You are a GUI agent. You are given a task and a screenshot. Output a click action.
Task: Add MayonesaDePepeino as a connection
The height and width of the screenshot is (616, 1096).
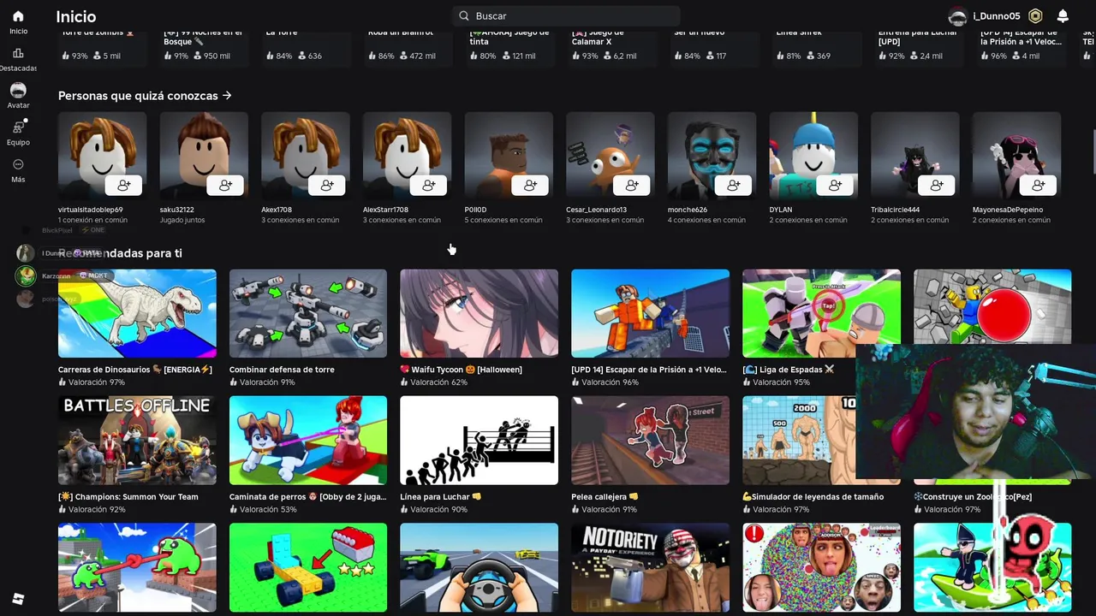[x=1039, y=185]
